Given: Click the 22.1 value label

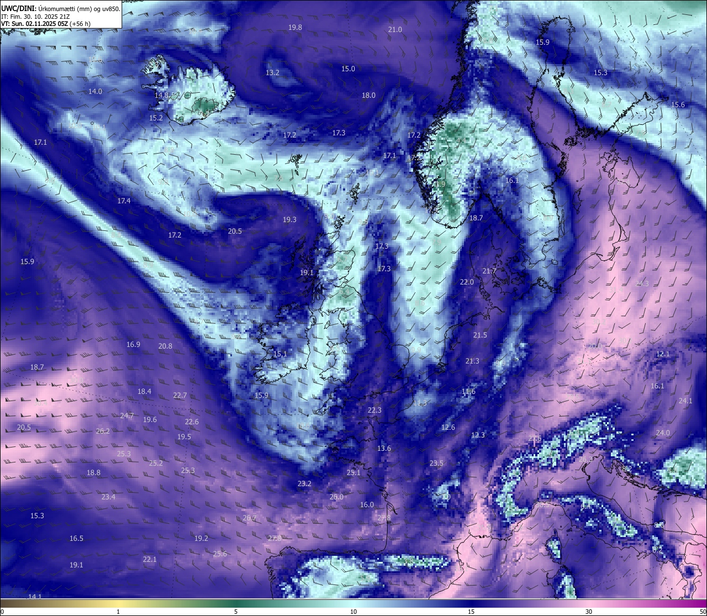Looking at the screenshot, I should 150,560.
